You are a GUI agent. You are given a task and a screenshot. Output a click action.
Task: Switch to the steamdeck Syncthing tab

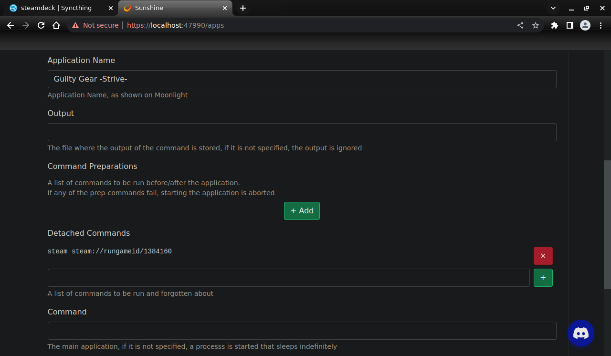click(61, 8)
